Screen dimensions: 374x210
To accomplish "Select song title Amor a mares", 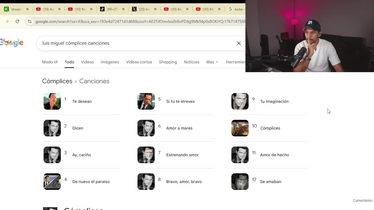I will 179,128.
